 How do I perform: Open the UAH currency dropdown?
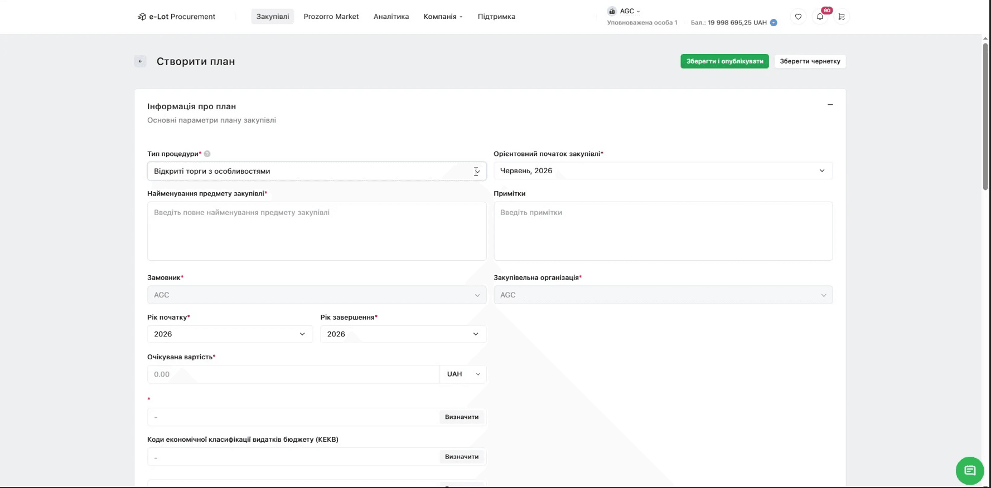pyautogui.click(x=463, y=374)
